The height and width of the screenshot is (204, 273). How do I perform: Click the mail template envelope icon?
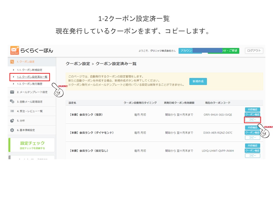pos(12,92)
